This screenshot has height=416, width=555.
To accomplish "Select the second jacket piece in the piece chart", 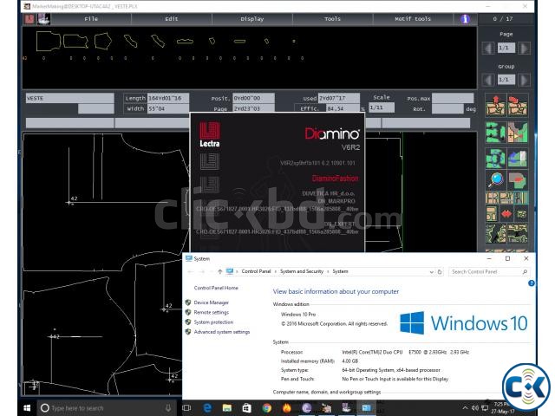I will coord(75,42).
